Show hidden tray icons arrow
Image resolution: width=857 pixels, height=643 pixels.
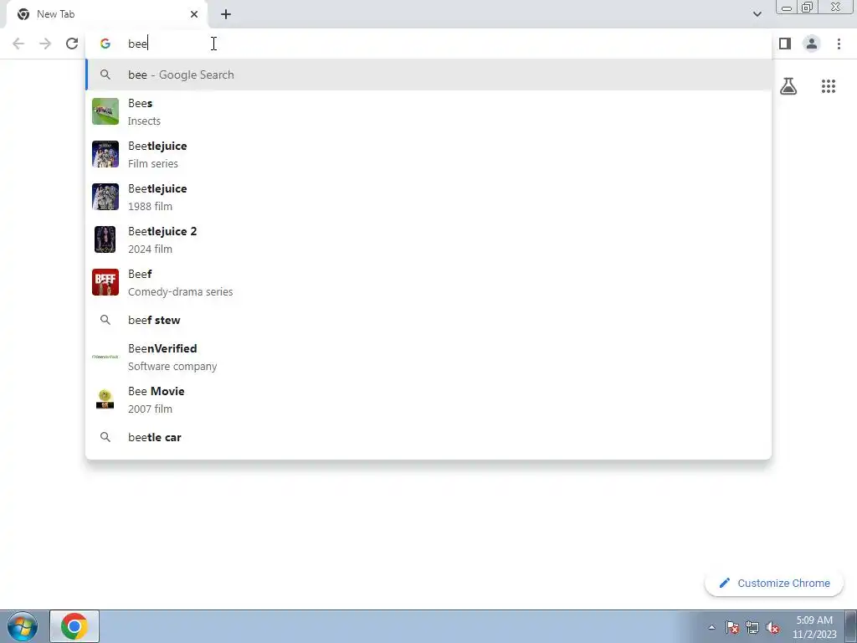pos(711,627)
